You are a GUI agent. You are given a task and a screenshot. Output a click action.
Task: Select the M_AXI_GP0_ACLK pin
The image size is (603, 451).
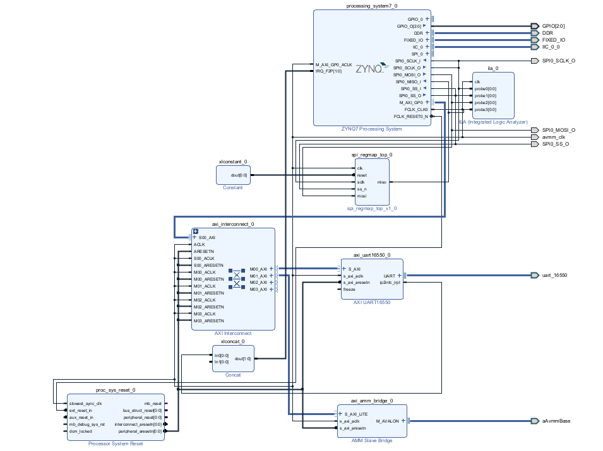334,64
